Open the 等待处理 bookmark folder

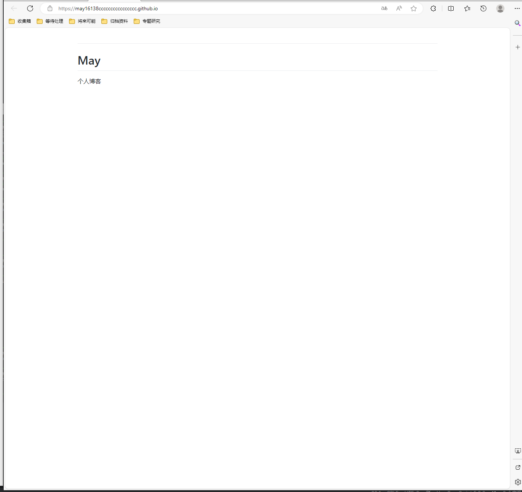coord(50,21)
